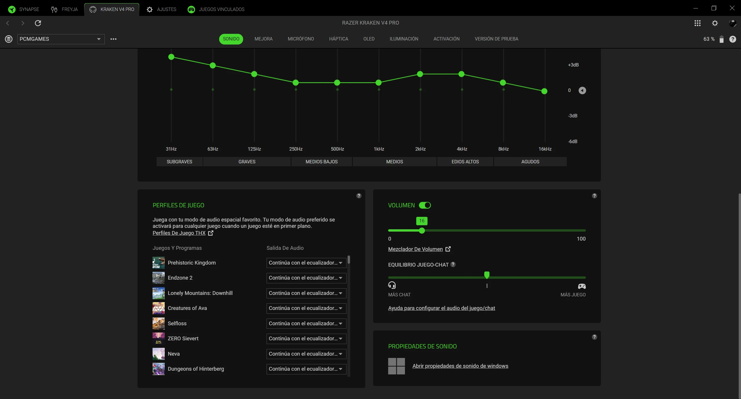This screenshot has width=741, height=399.
Task: Open audio output dropdown for Lonely Mountains: Downhill
Action: (306, 293)
